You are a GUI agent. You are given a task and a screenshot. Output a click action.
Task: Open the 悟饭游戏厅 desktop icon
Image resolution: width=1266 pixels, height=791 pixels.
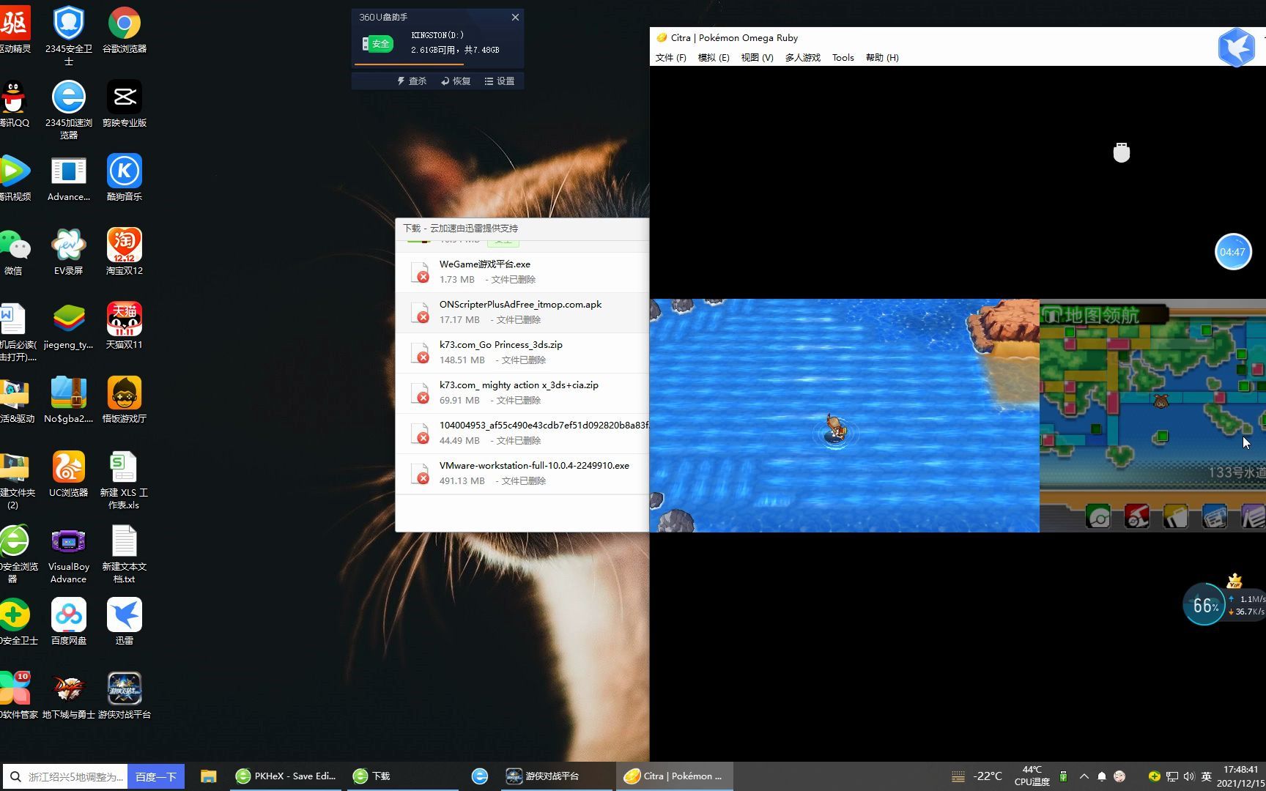click(x=125, y=400)
